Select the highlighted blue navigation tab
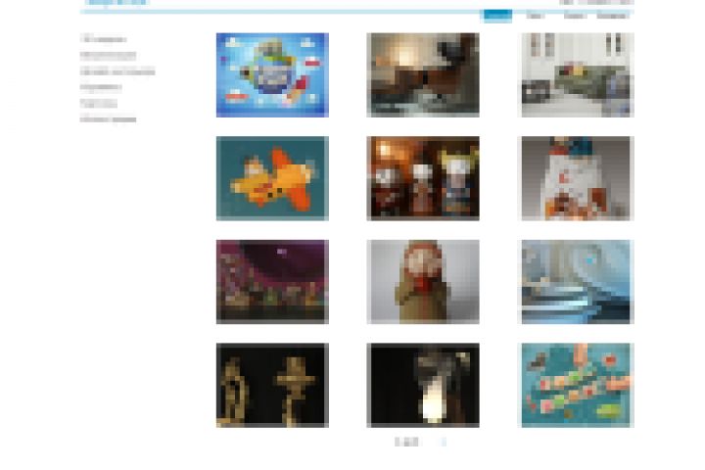This screenshot has width=705, height=470. click(x=496, y=16)
